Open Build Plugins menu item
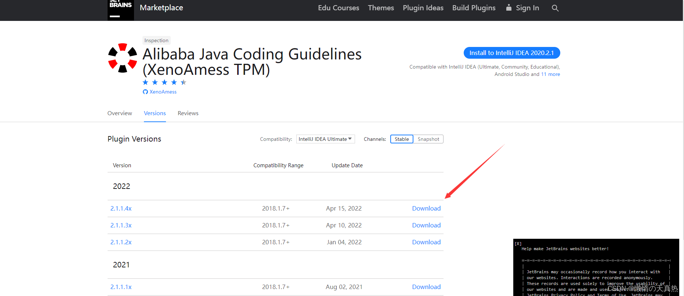 tap(474, 8)
